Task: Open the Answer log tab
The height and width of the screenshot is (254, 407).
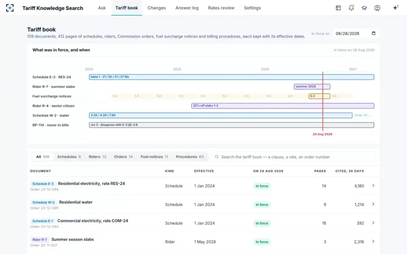Action: (187, 8)
